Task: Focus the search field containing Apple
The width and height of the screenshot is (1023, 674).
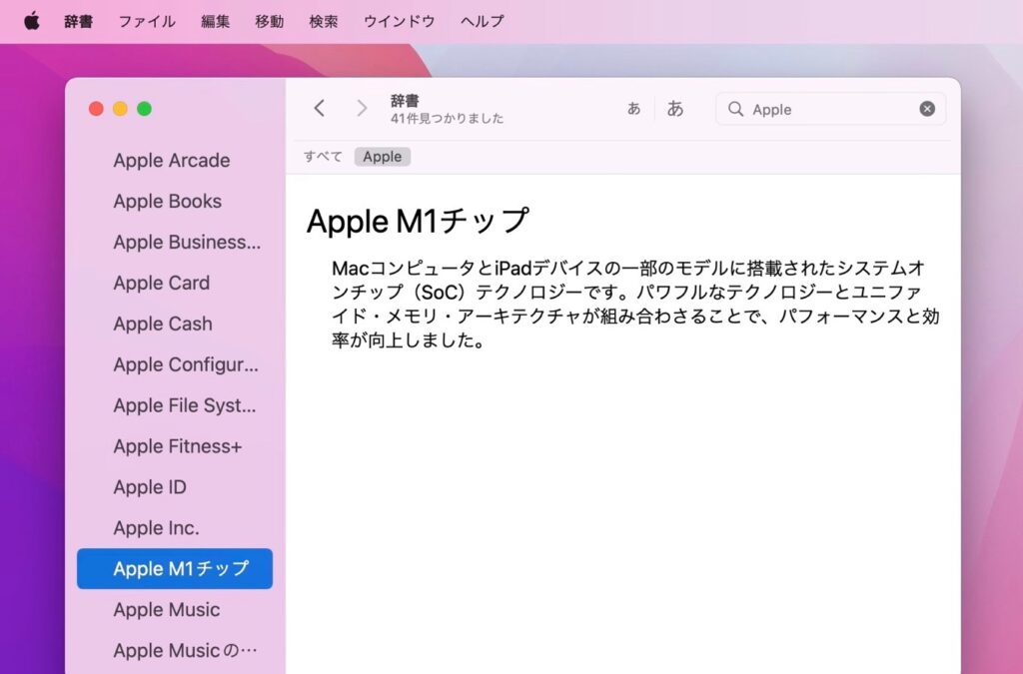Action: point(830,109)
